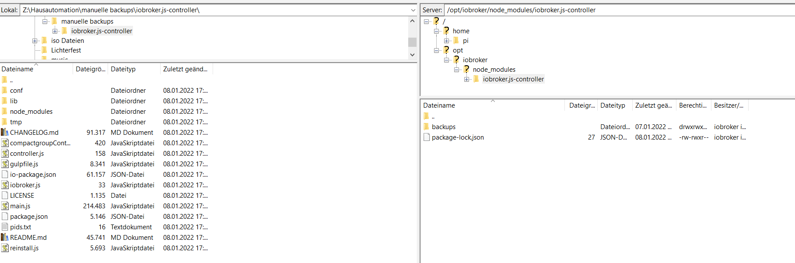This screenshot has width=795, height=263.
Task: Select node_modules in server tree
Action: [x=494, y=69]
